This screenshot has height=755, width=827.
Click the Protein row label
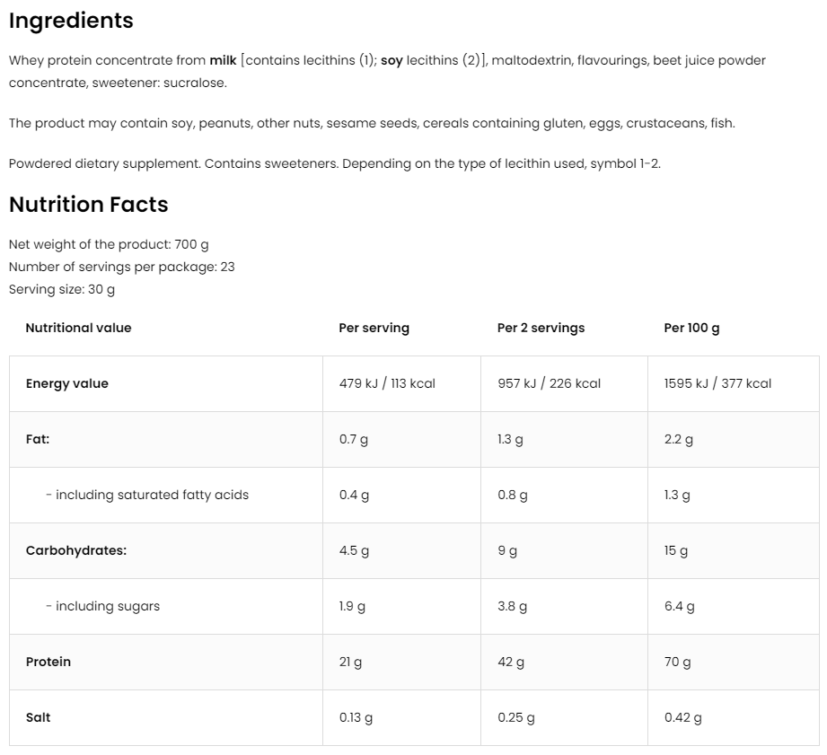click(48, 662)
